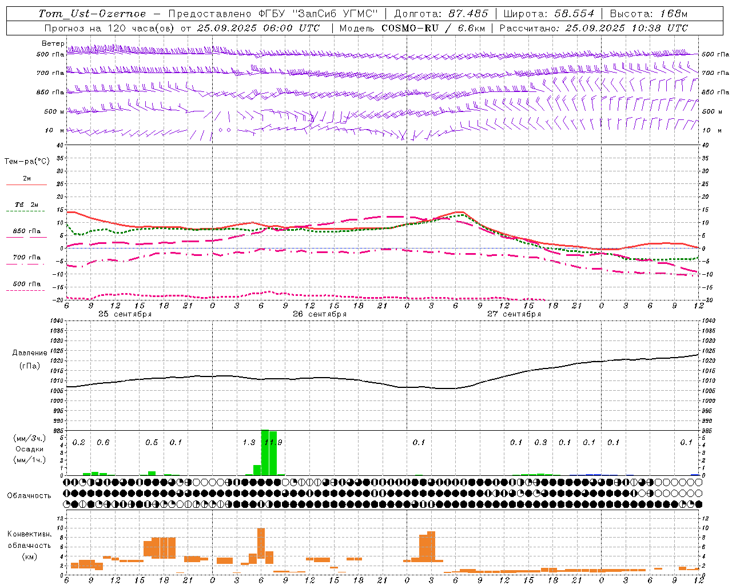
Task: Click the (мм/1ч.) precipitation unit label
Action: click(x=30, y=460)
